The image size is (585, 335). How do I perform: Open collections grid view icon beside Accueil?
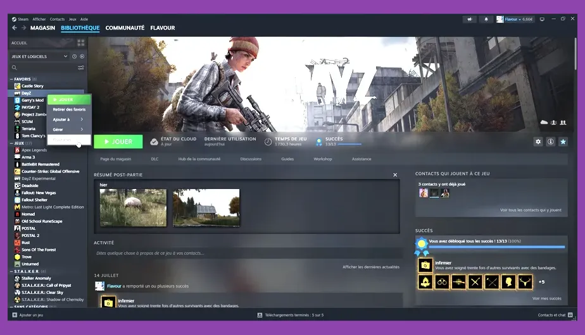coord(80,43)
